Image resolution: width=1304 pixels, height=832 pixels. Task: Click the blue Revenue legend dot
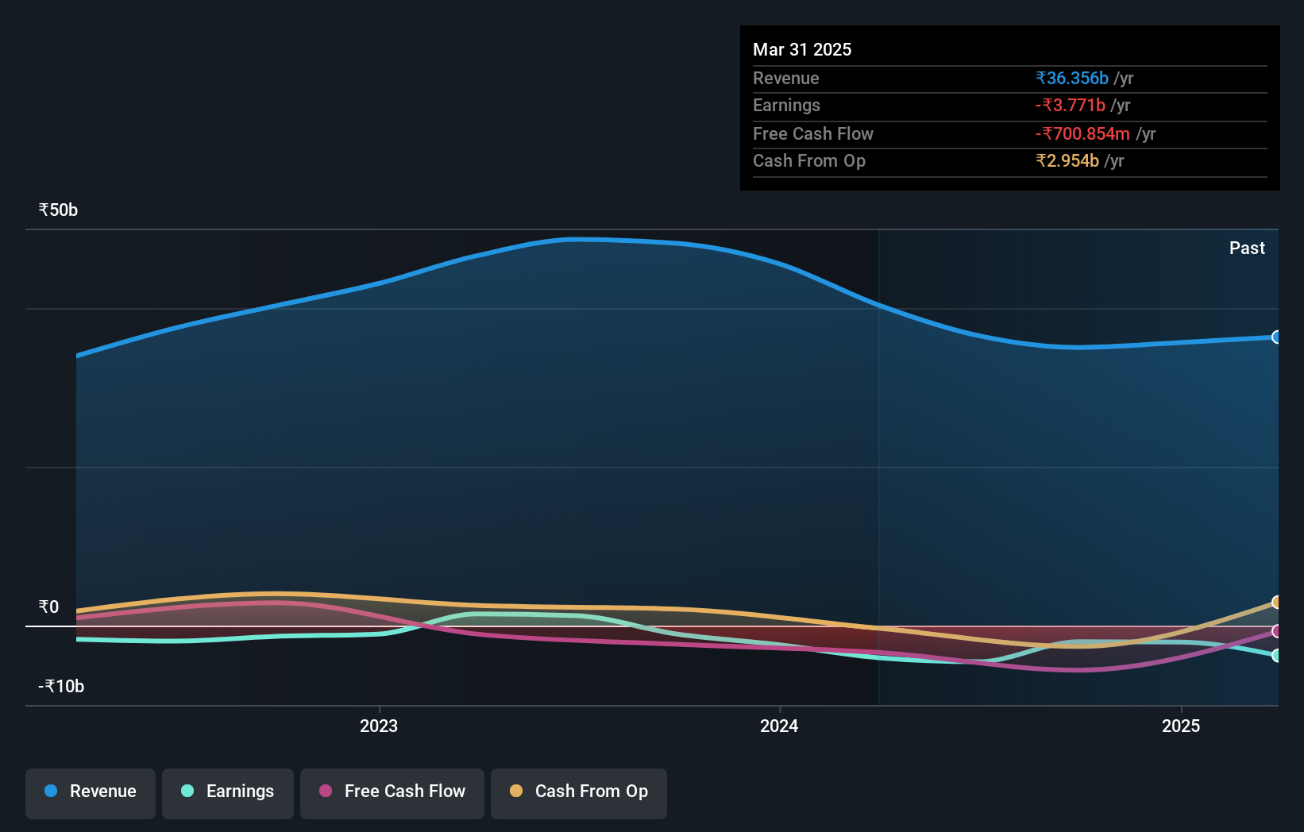tap(51, 792)
